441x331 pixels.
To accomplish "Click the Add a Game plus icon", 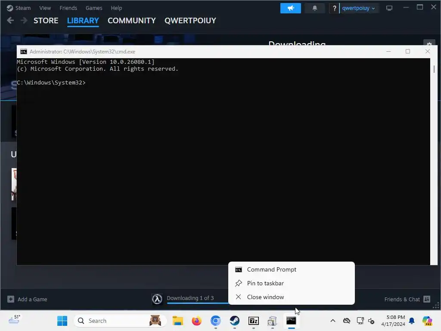I will point(11,299).
